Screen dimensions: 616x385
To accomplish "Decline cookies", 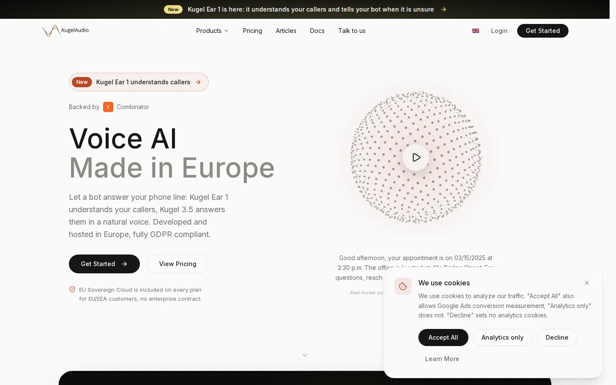I will coord(557,338).
